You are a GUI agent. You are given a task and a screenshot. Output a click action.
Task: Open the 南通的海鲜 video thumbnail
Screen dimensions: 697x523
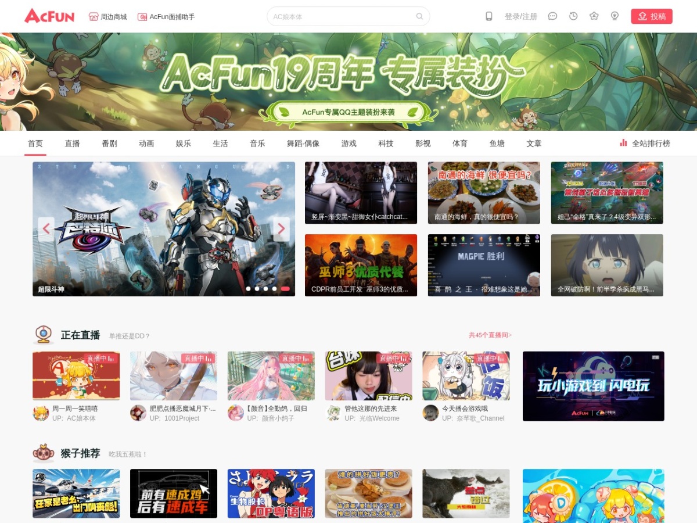[484, 193]
